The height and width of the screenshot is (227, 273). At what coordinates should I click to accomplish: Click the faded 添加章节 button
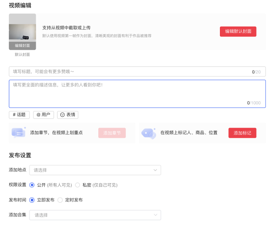tap(112, 133)
